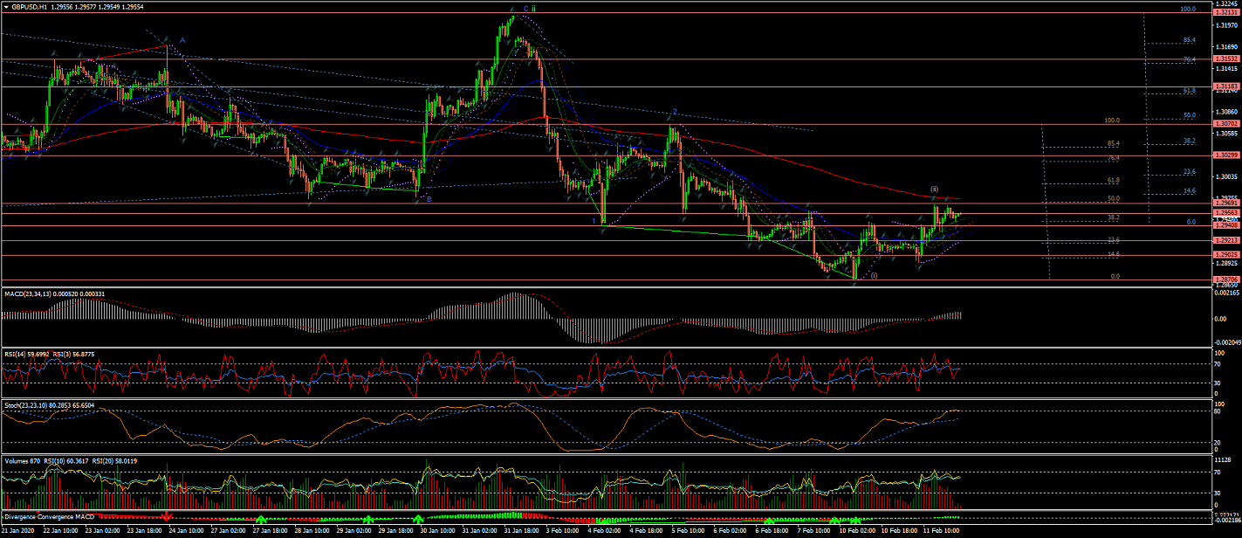This screenshot has height=538, width=1242.
Task: Select the 1.31183 horizontal line price tag
Action: (x=1226, y=86)
